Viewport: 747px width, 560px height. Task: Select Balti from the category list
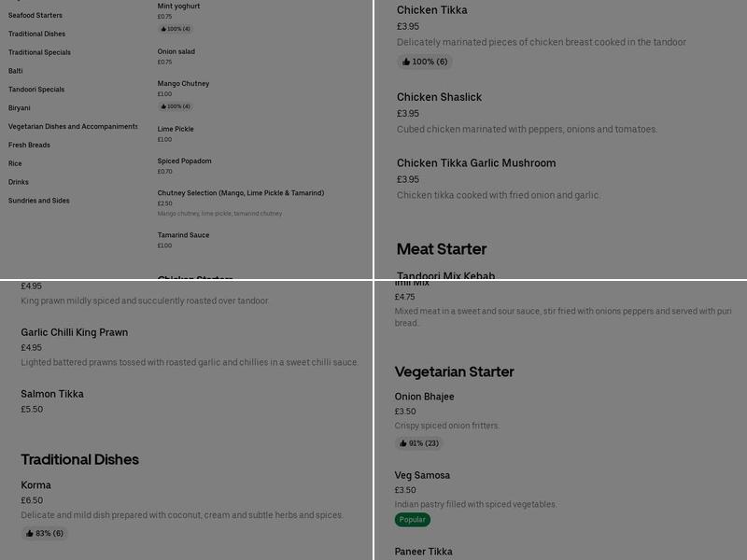pos(17,71)
